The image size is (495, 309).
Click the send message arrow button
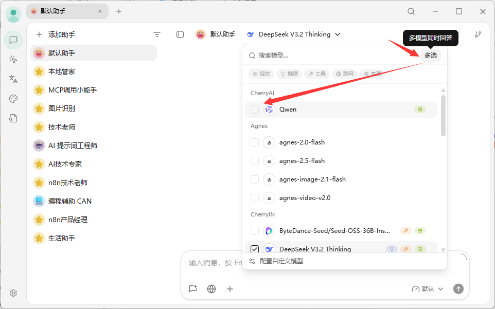click(458, 288)
